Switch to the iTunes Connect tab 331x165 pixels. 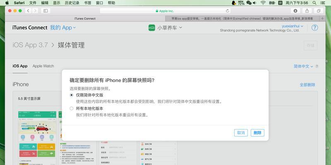pos(85,19)
